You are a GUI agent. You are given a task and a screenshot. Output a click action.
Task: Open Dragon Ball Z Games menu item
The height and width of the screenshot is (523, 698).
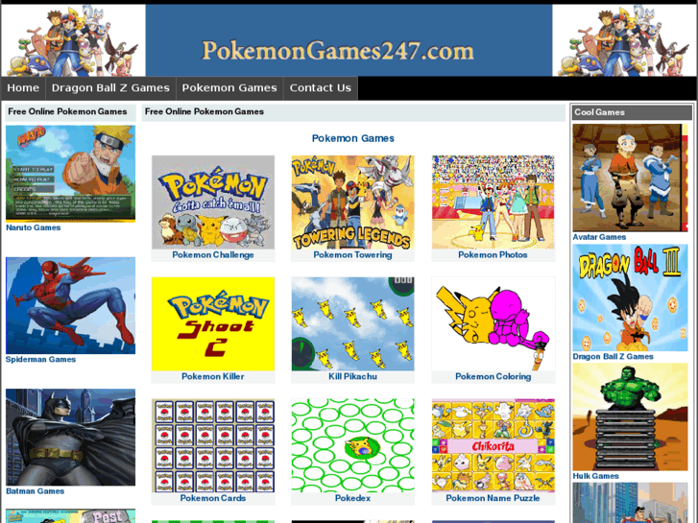point(110,88)
